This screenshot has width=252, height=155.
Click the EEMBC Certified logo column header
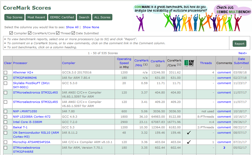point(189,63)
